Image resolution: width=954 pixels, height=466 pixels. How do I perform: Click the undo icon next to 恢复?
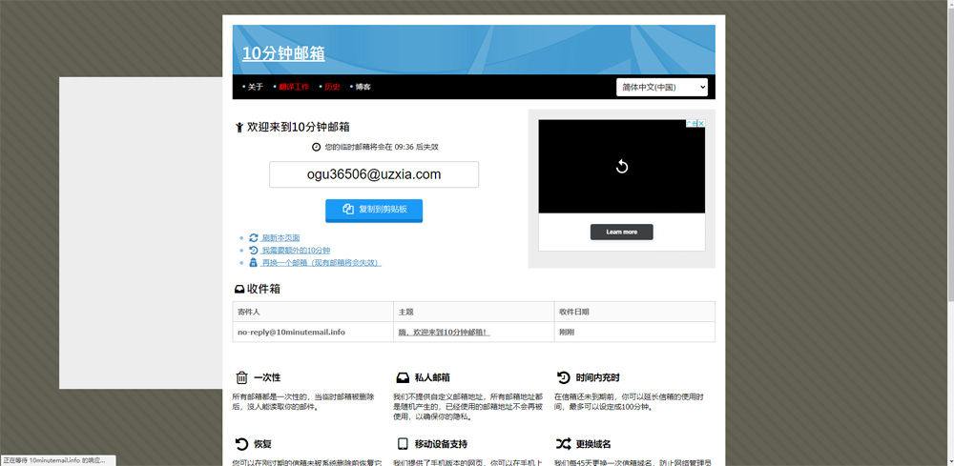point(241,443)
